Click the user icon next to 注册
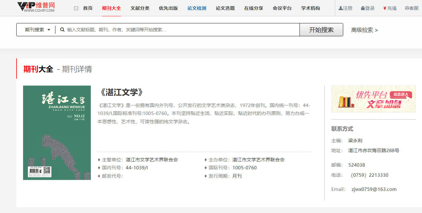Screen dimensions: 422x213 tap(340, 8)
